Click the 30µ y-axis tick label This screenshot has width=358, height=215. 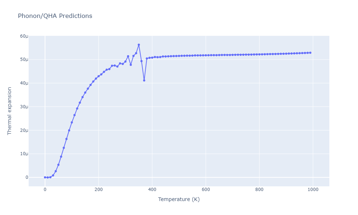[x=24, y=107]
